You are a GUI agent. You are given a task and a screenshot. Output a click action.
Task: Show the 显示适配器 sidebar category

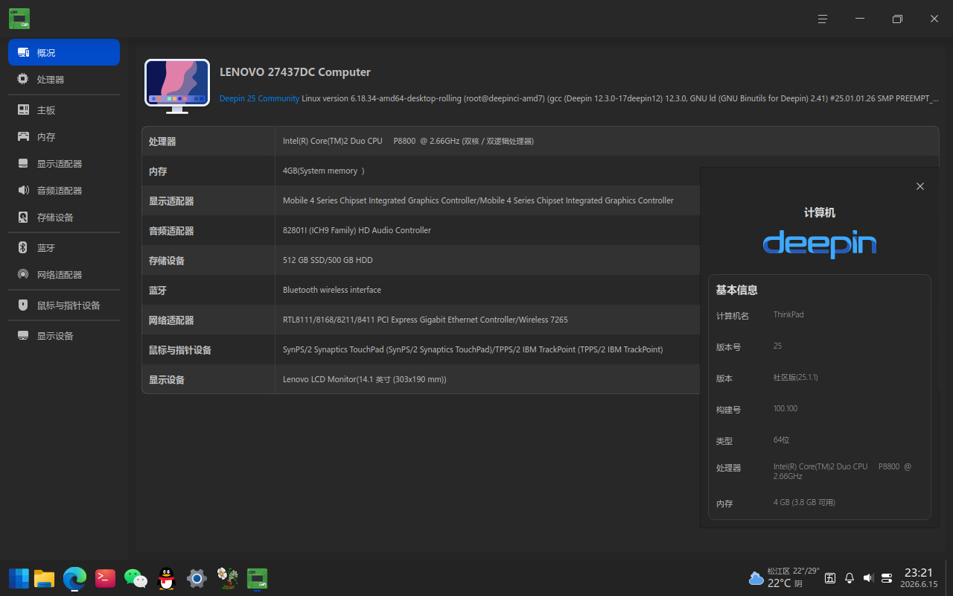point(64,163)
